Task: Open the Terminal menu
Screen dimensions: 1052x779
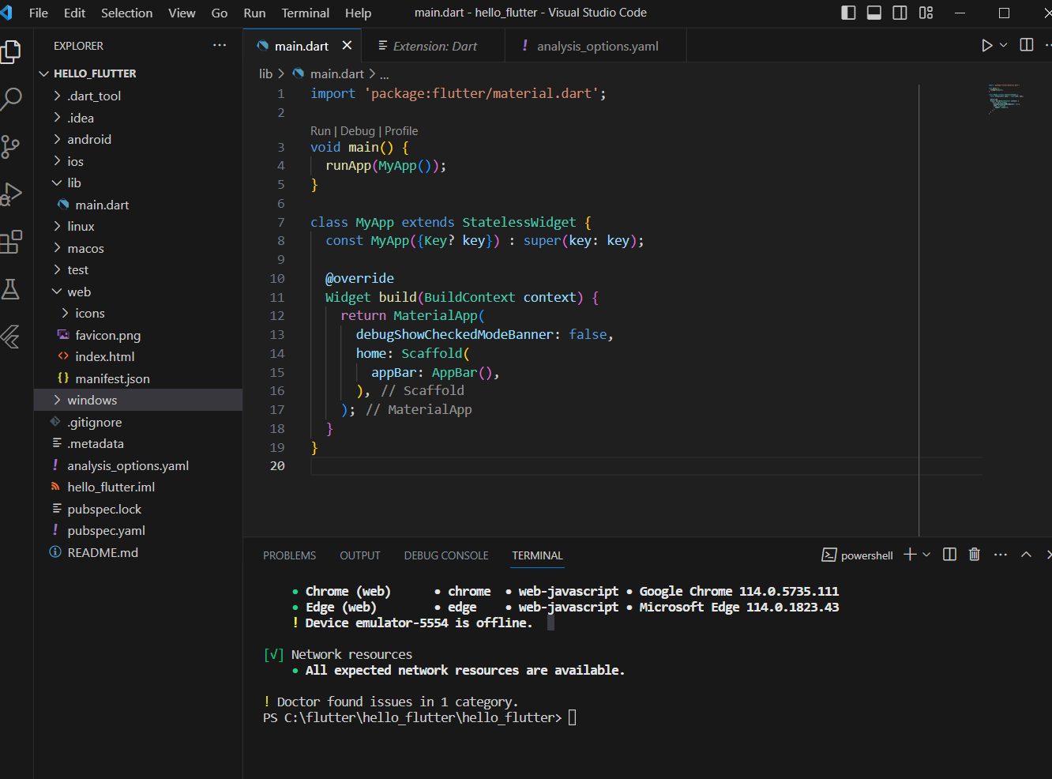Action: click(306, 13)
